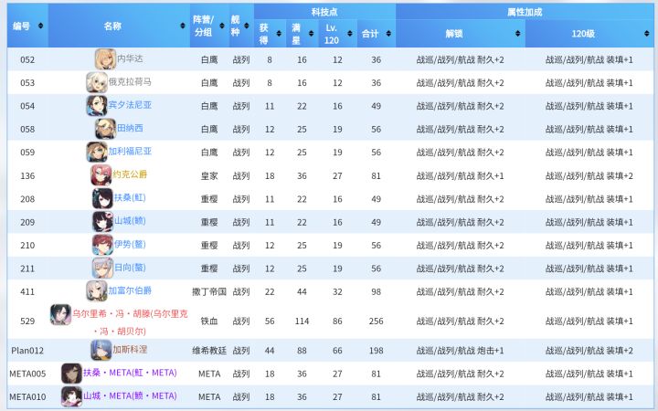Select ship number cell 529
Screen dimensions: 658x411
27,321
